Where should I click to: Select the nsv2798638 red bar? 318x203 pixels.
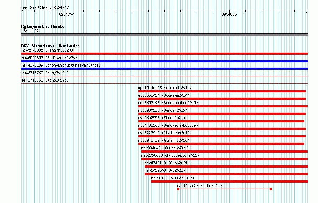(224, 159)
